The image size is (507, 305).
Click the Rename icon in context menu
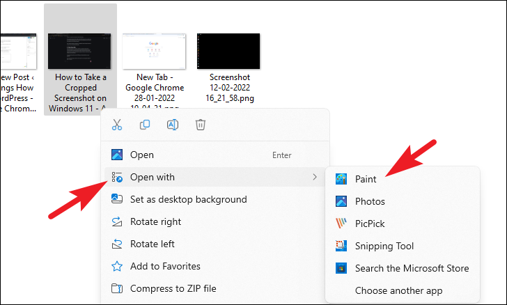coord(173,125)
